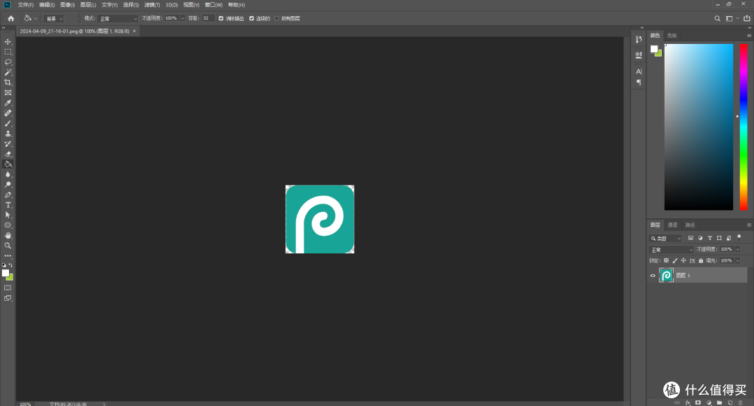Enable the 所有图层 checkbox
754x406 pixels.
276,18
